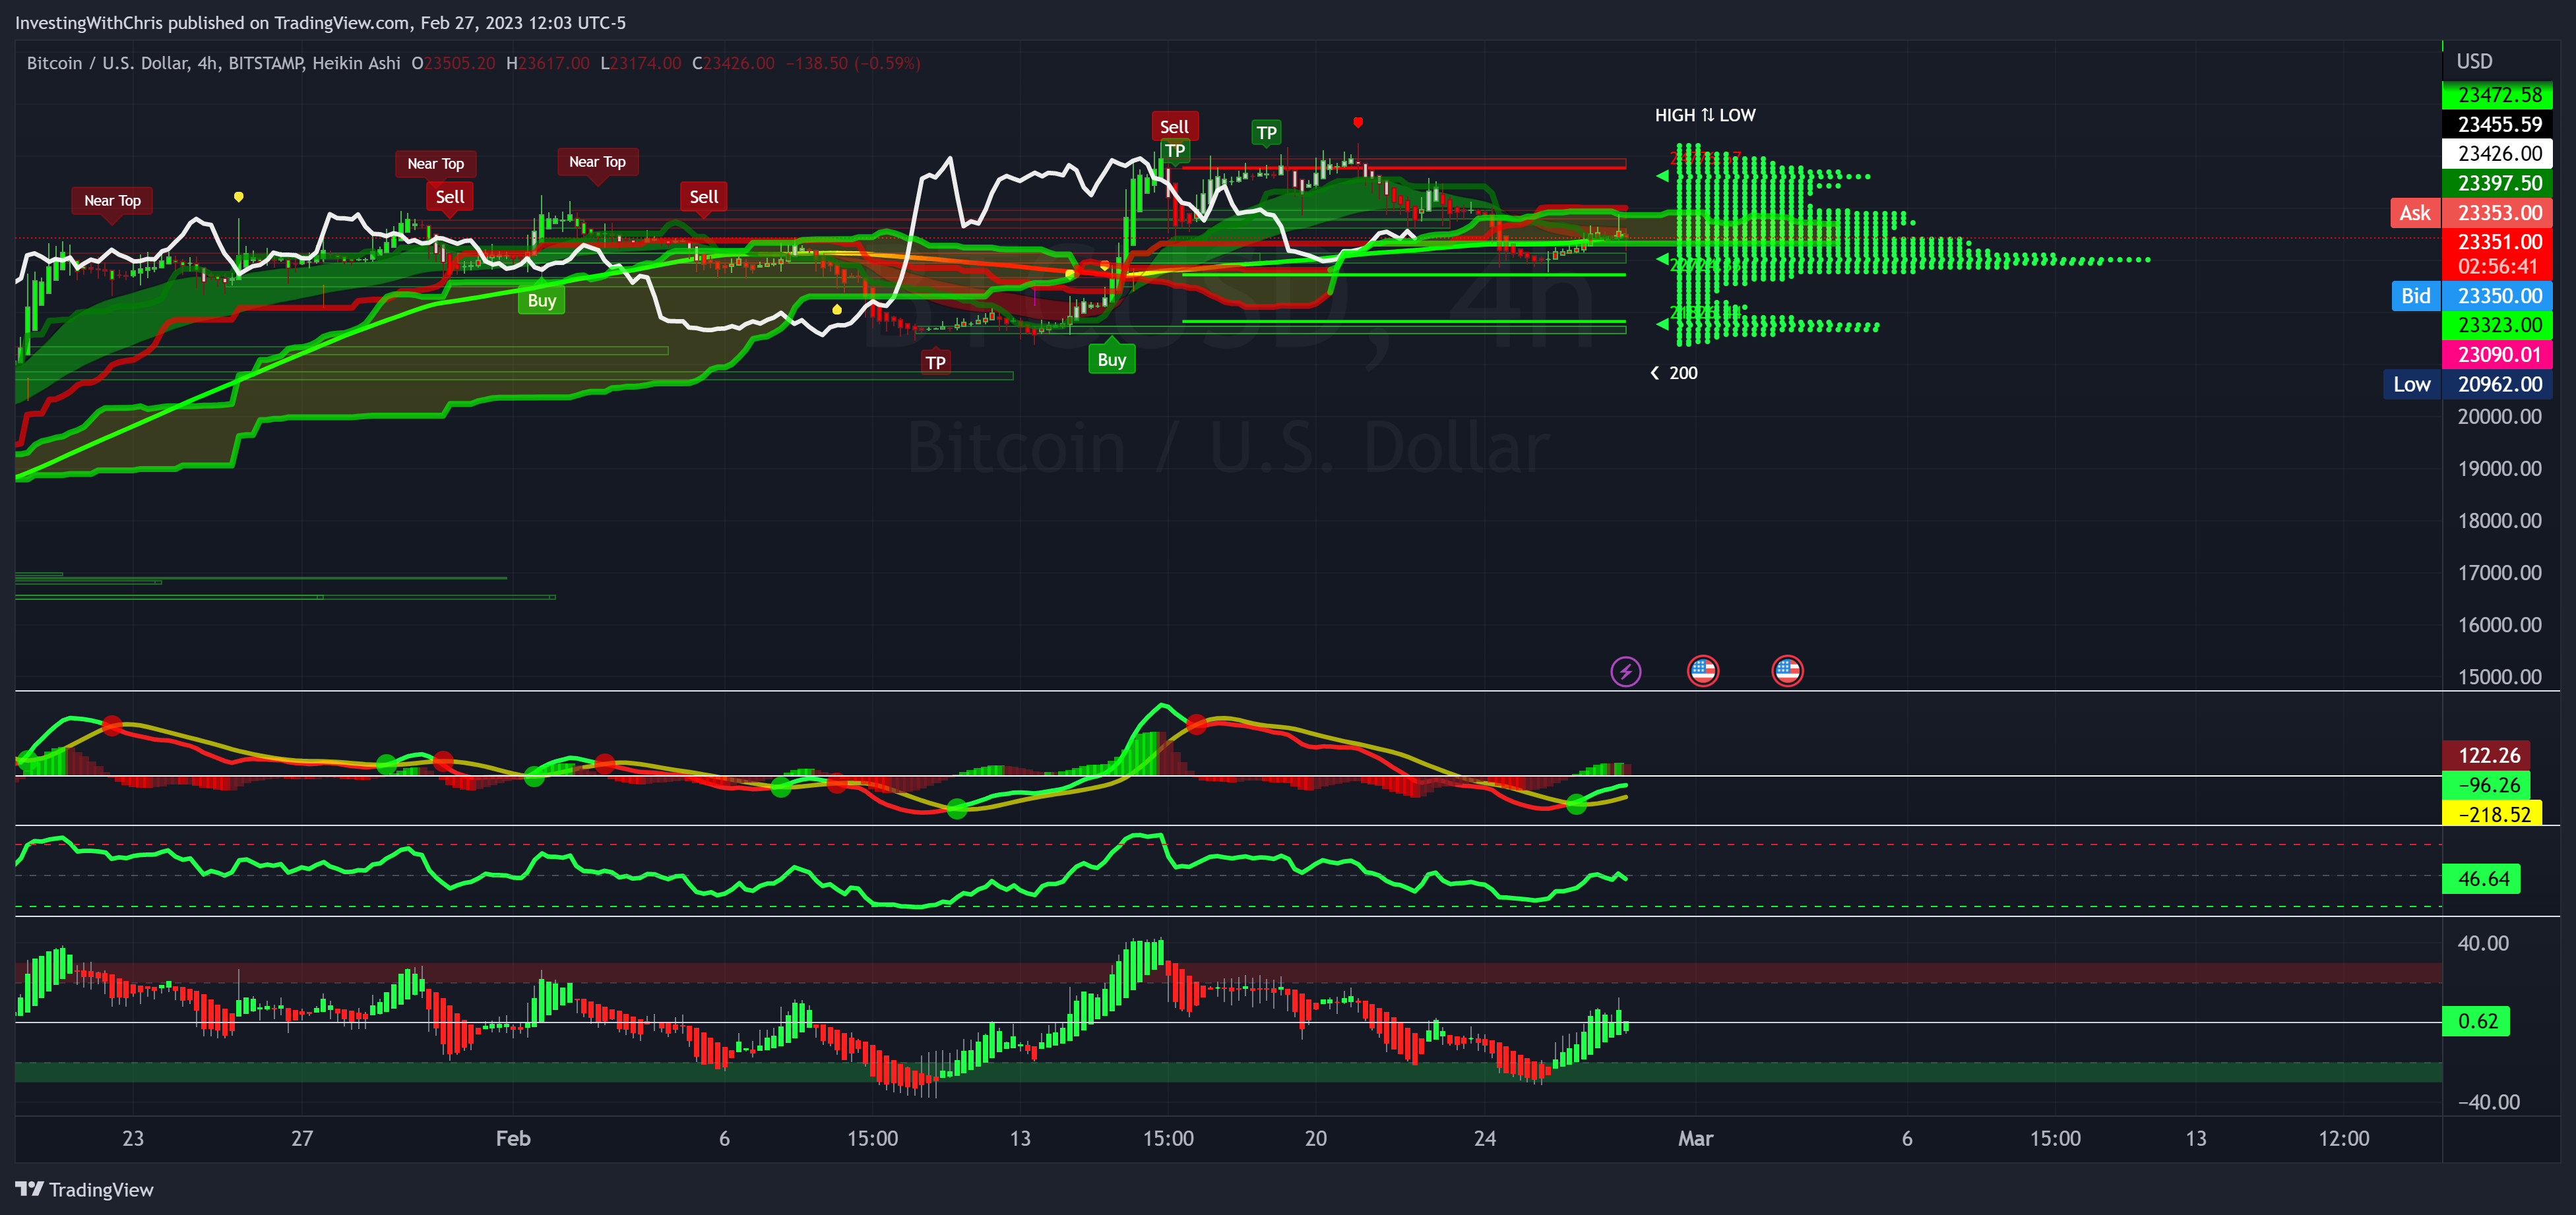Screen dimensions: 2576x1215
Task: Click the 23323.00 green price tag
Action: (2498, 325)
